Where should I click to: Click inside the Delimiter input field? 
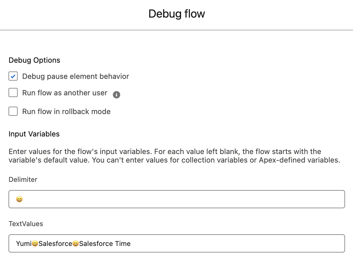coord(114,199)
